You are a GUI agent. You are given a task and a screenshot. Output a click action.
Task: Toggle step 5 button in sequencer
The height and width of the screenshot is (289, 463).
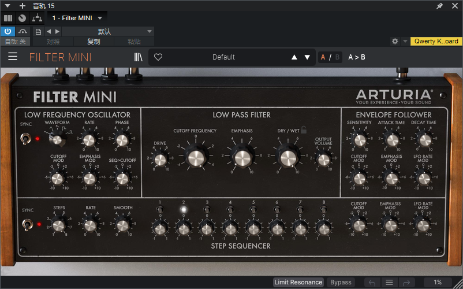pos(253,209)
